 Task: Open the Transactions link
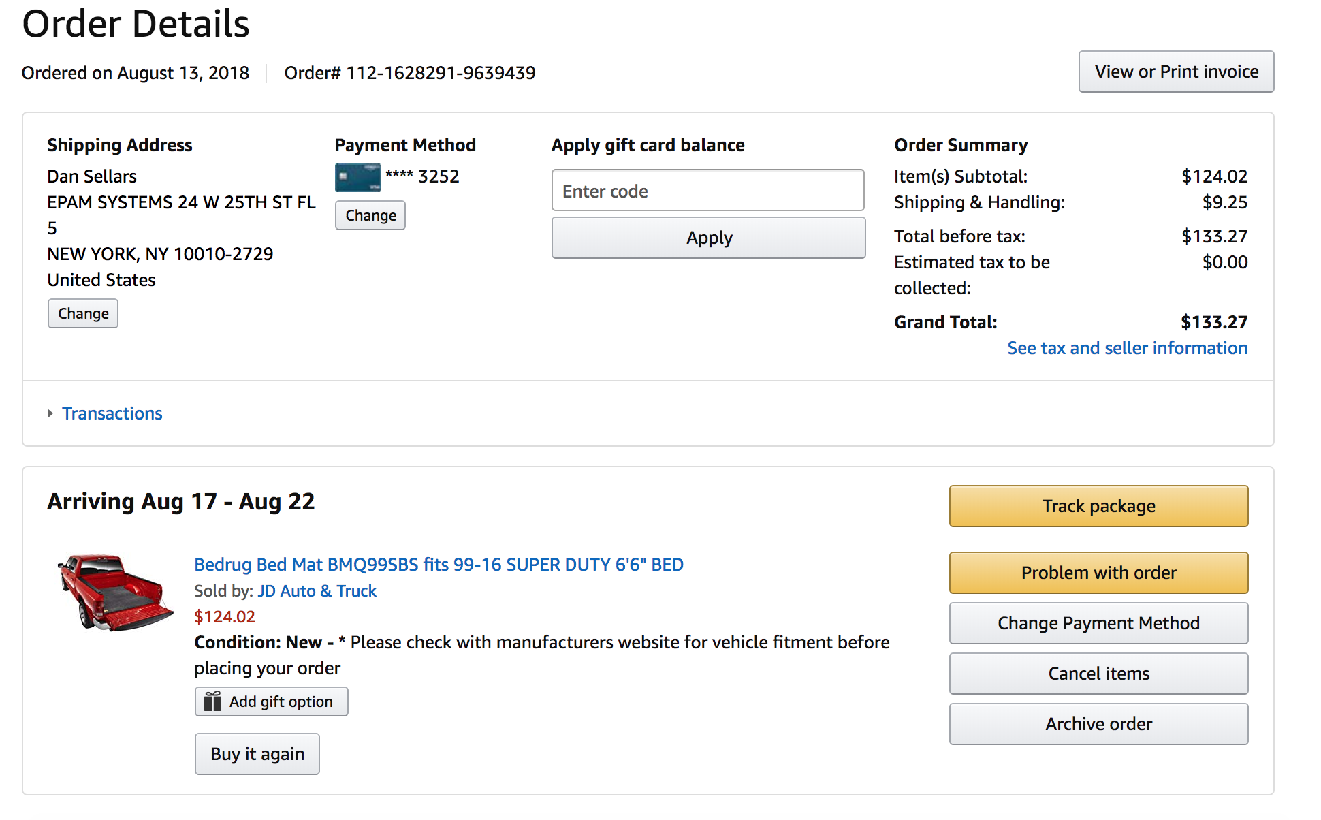(x=112, y=413)
